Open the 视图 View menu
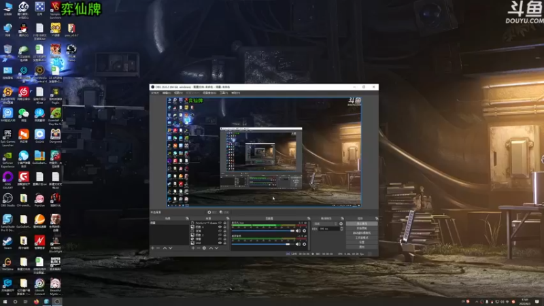This screenshot has height=306, width=544. click(178, 93)
